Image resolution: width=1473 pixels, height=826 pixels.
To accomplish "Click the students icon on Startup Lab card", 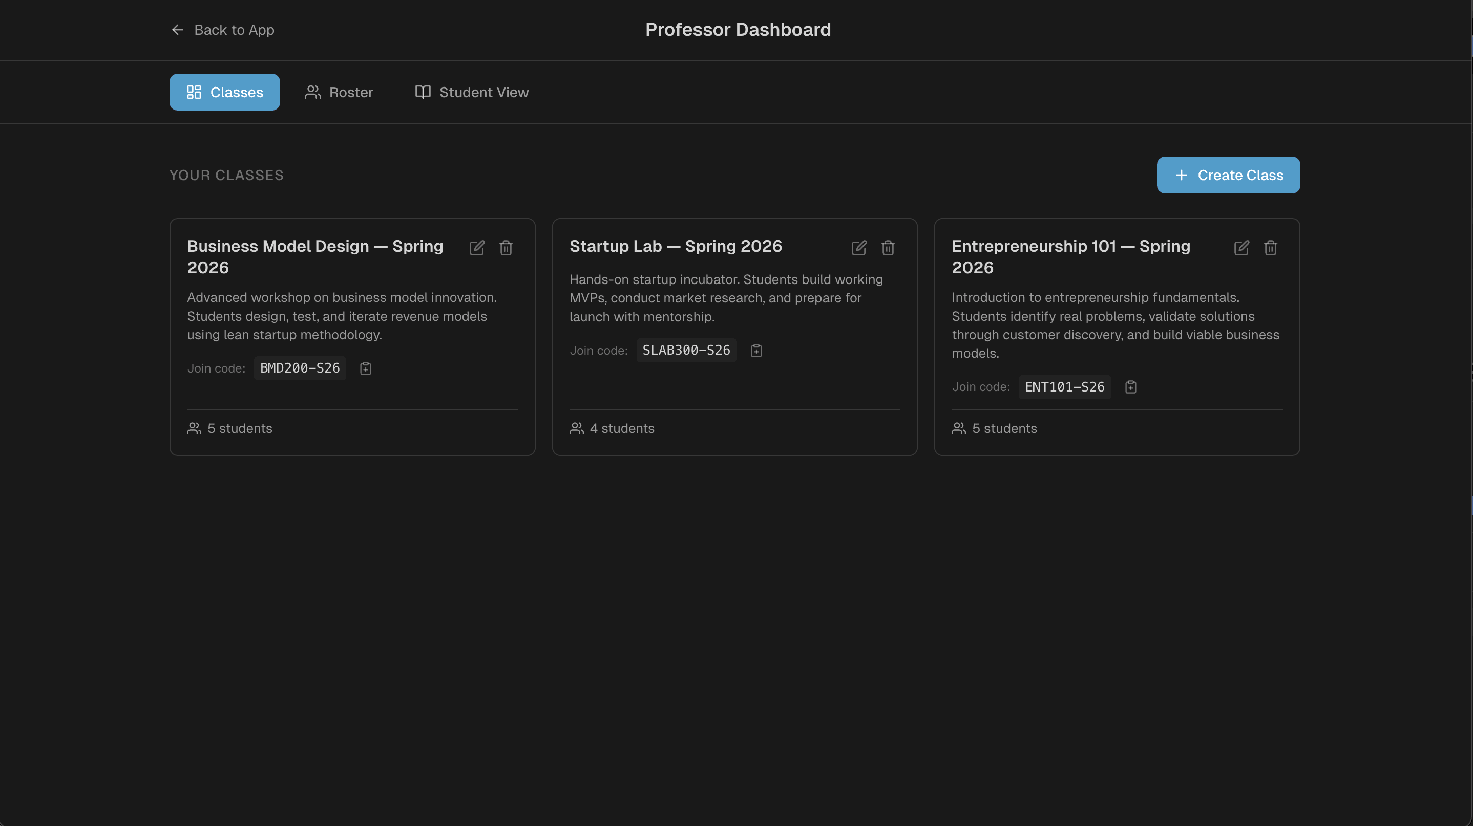I will (x=576, y=428).
